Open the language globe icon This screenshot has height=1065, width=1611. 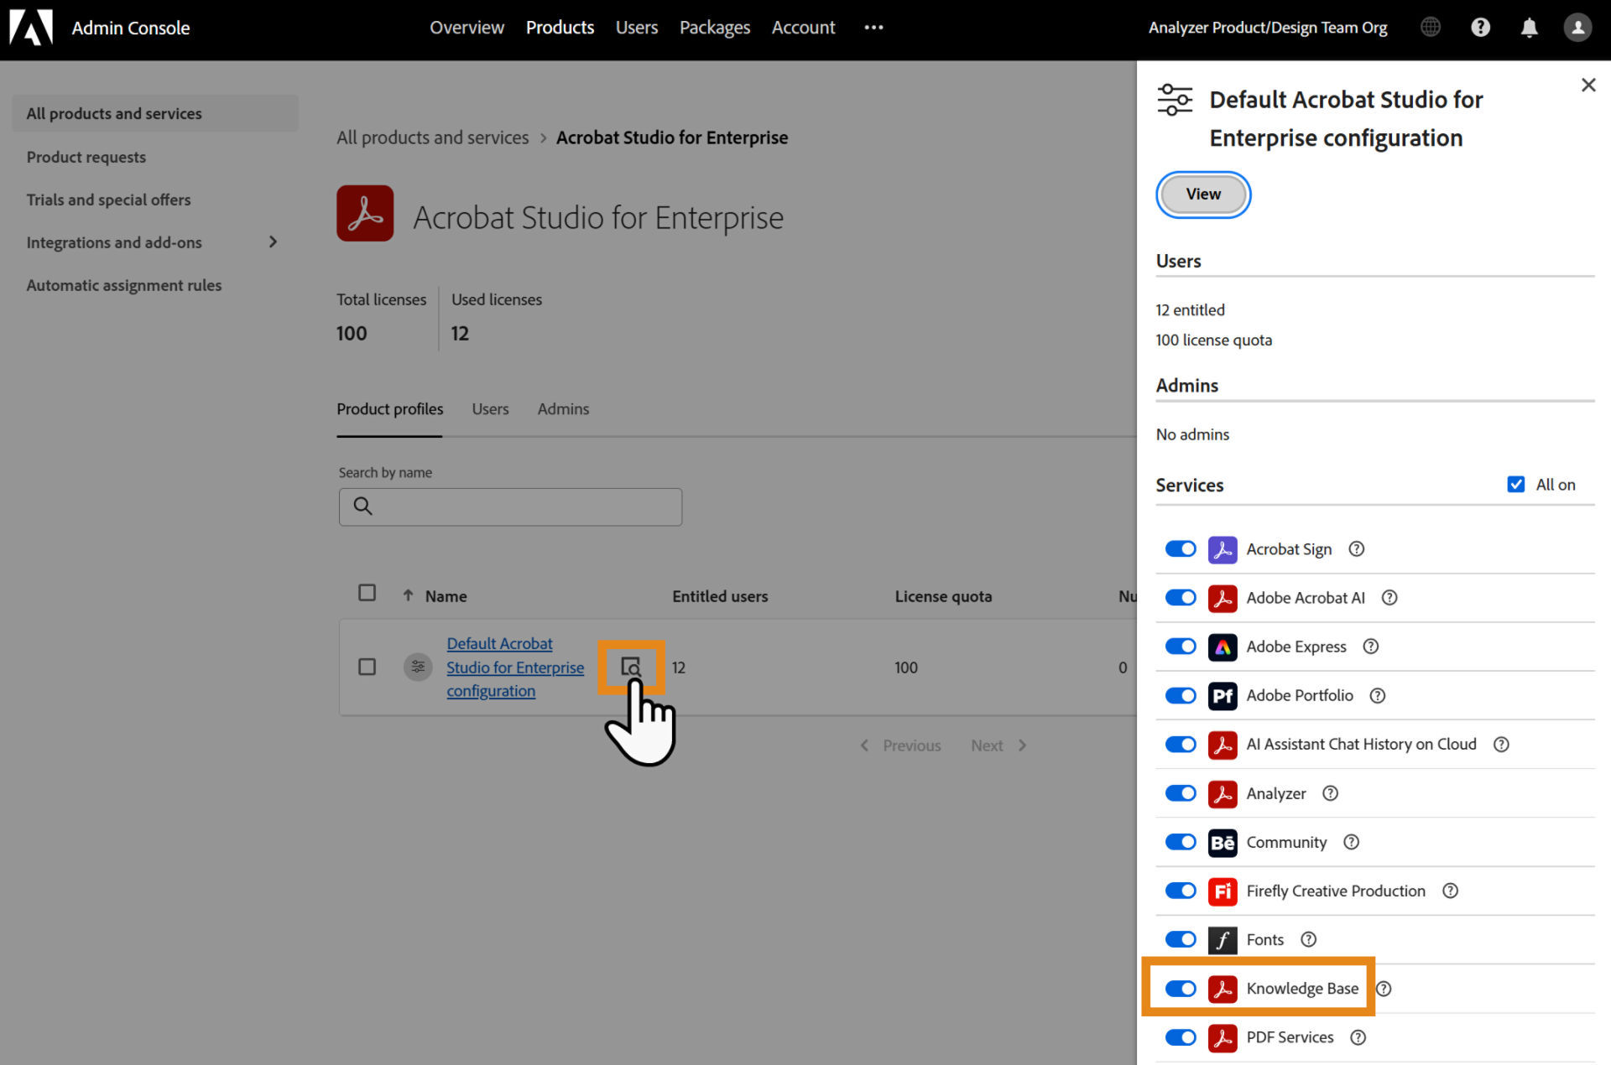click(1431, 28)
